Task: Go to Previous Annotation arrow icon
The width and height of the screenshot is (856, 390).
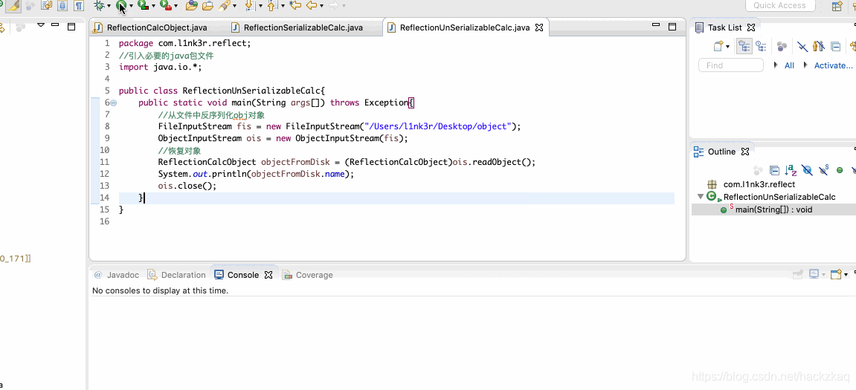Action: [272, 5]
